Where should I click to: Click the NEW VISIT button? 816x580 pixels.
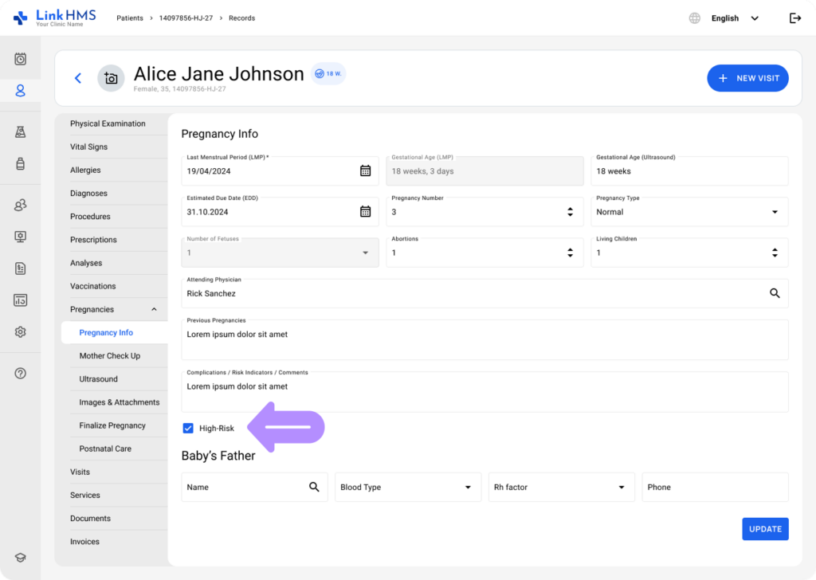click(747, 78)
